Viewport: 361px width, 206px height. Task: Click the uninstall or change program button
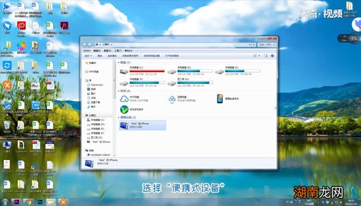[x=130, y=56]
